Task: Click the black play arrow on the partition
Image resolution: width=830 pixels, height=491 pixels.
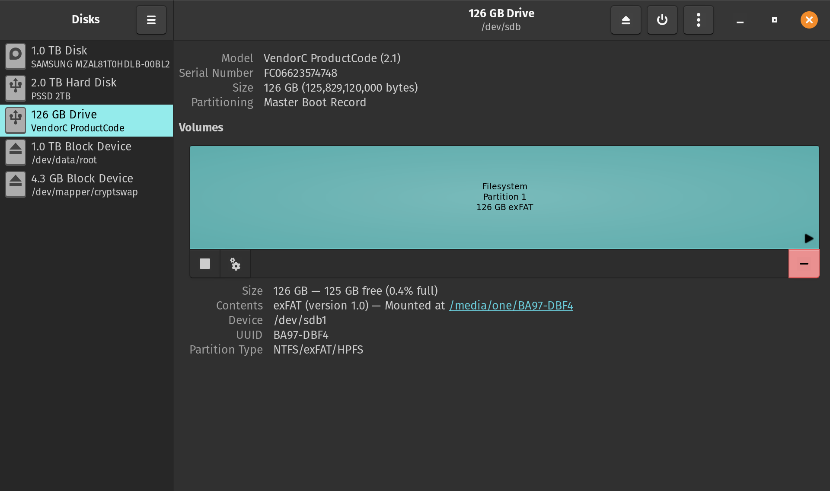Action: pyautogui.click(x=809, y=239)
